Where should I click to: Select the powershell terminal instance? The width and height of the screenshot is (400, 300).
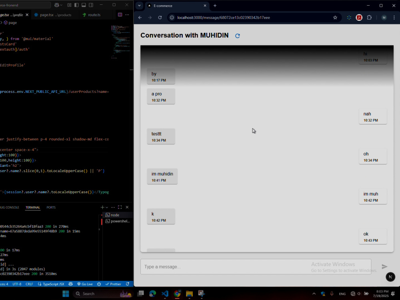coord(117,221)
